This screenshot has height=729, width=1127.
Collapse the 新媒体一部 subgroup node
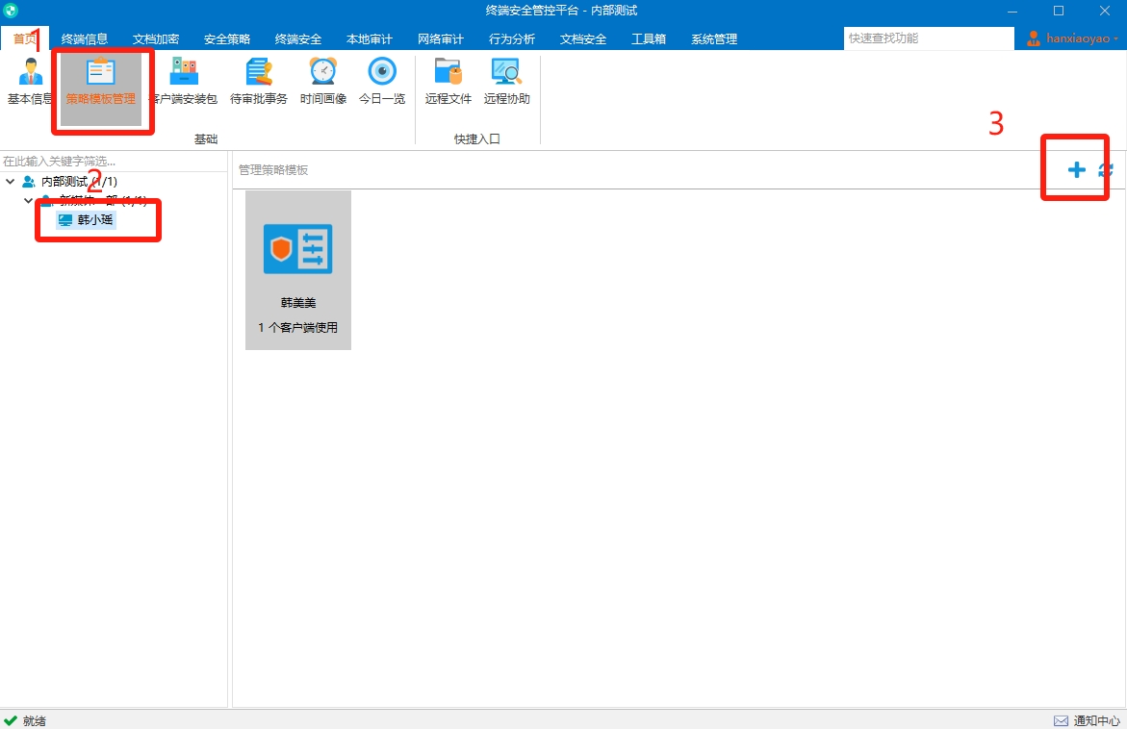28,200
